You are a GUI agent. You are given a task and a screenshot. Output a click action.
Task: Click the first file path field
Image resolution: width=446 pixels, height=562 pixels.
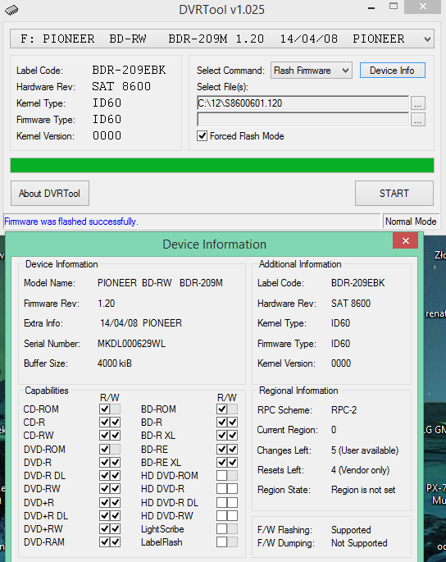pyautogui.click(x=303, y=103)
